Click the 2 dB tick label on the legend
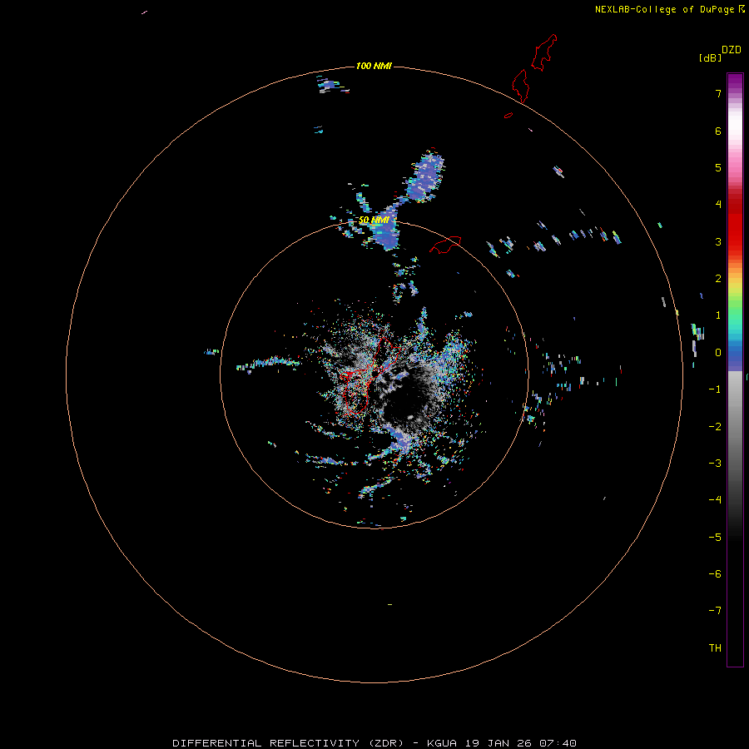The image size is (749, 749). coord(718,279)
